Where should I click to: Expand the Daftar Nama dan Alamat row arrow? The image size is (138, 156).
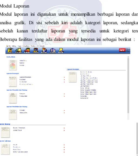[x=64, y=152]
